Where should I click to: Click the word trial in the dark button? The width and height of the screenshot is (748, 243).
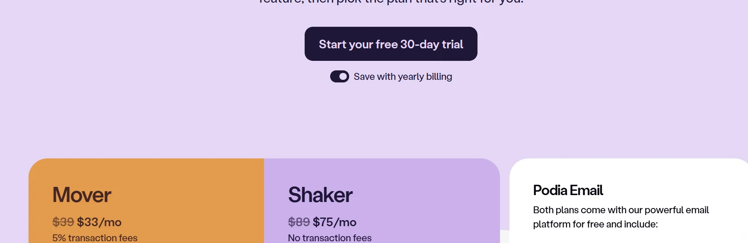[452, 44]
